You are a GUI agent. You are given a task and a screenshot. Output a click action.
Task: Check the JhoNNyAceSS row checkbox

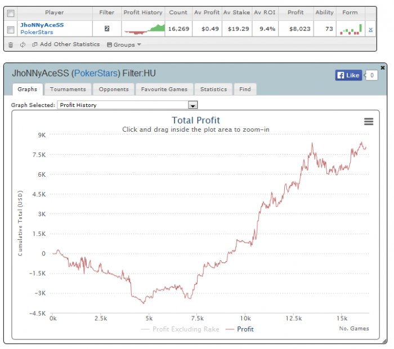tap(11, 30)
